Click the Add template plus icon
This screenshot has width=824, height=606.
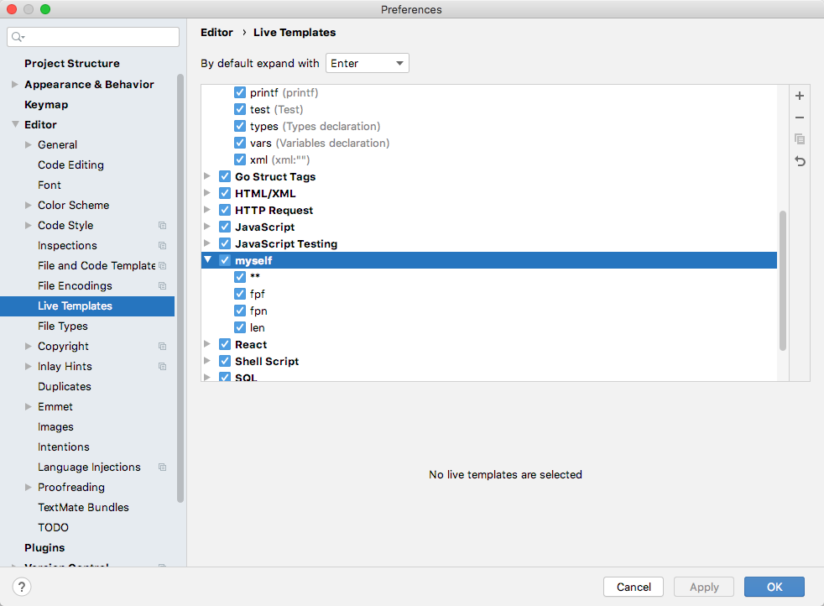click(x=800, y=96)
